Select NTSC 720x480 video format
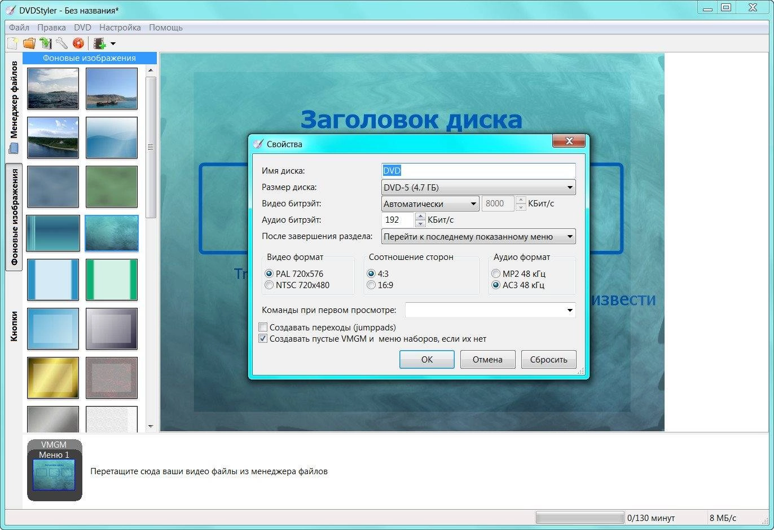Image resolution: width=774 pixels, height=530 pixels. click(x=297, y=285)
